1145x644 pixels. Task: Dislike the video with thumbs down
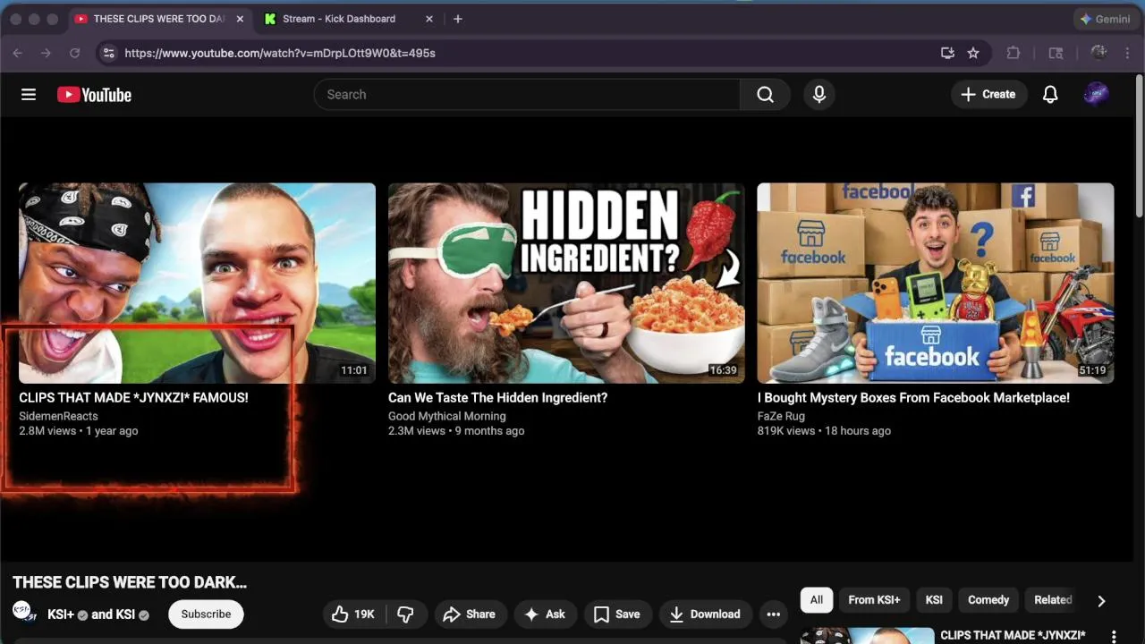pos(405,614)
